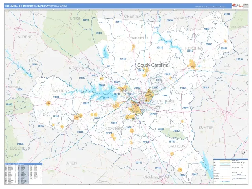
Task: Open the ZIP code index table
Action: (23, 174)
